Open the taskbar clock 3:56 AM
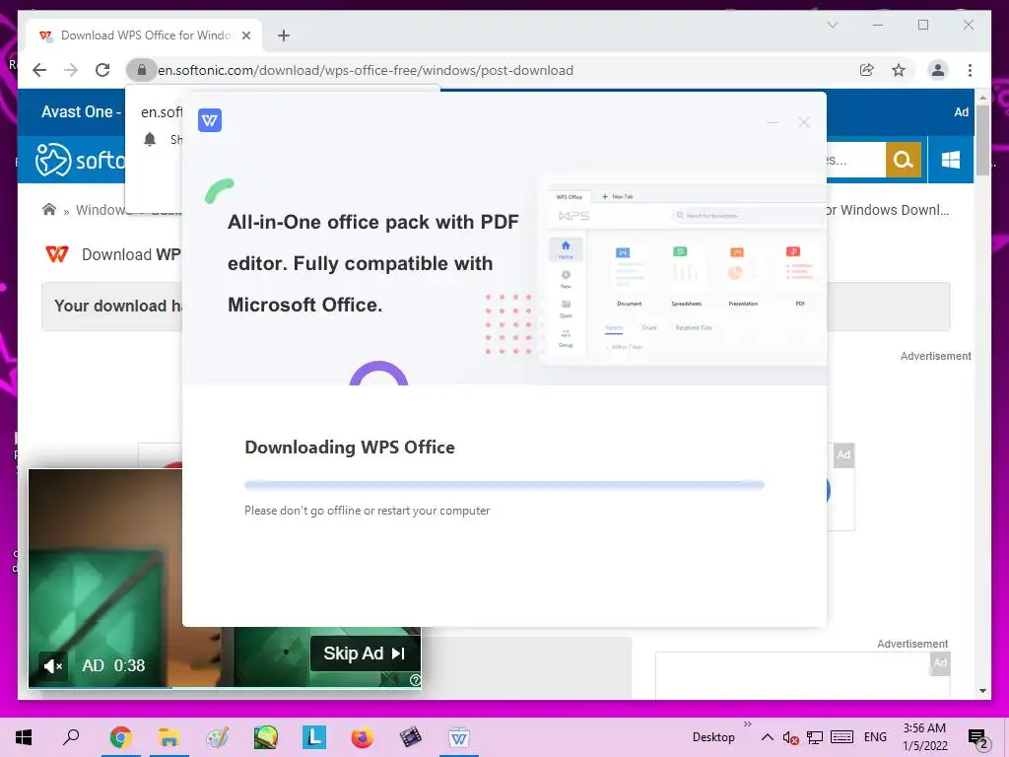Screen dimensions: 1009x757 pos(924,737)
